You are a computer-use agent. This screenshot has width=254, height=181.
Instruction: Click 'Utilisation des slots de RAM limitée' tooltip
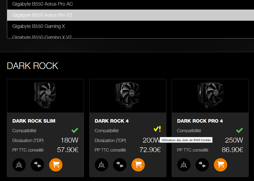(186, 140)
